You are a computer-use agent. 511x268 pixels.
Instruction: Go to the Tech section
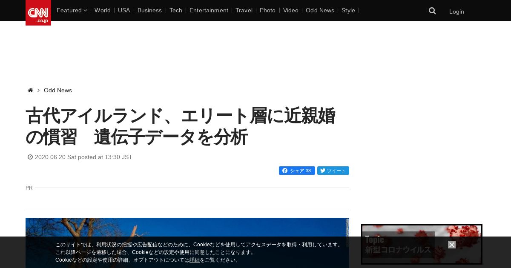(x=176, y=10)
